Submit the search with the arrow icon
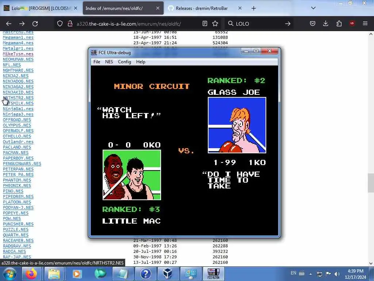The height and width of the screenshot is (281, 374). [x=288, y=24]
